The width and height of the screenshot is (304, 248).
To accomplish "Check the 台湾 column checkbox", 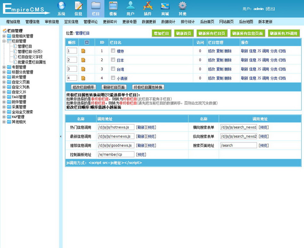I will (x=113, y=69).
